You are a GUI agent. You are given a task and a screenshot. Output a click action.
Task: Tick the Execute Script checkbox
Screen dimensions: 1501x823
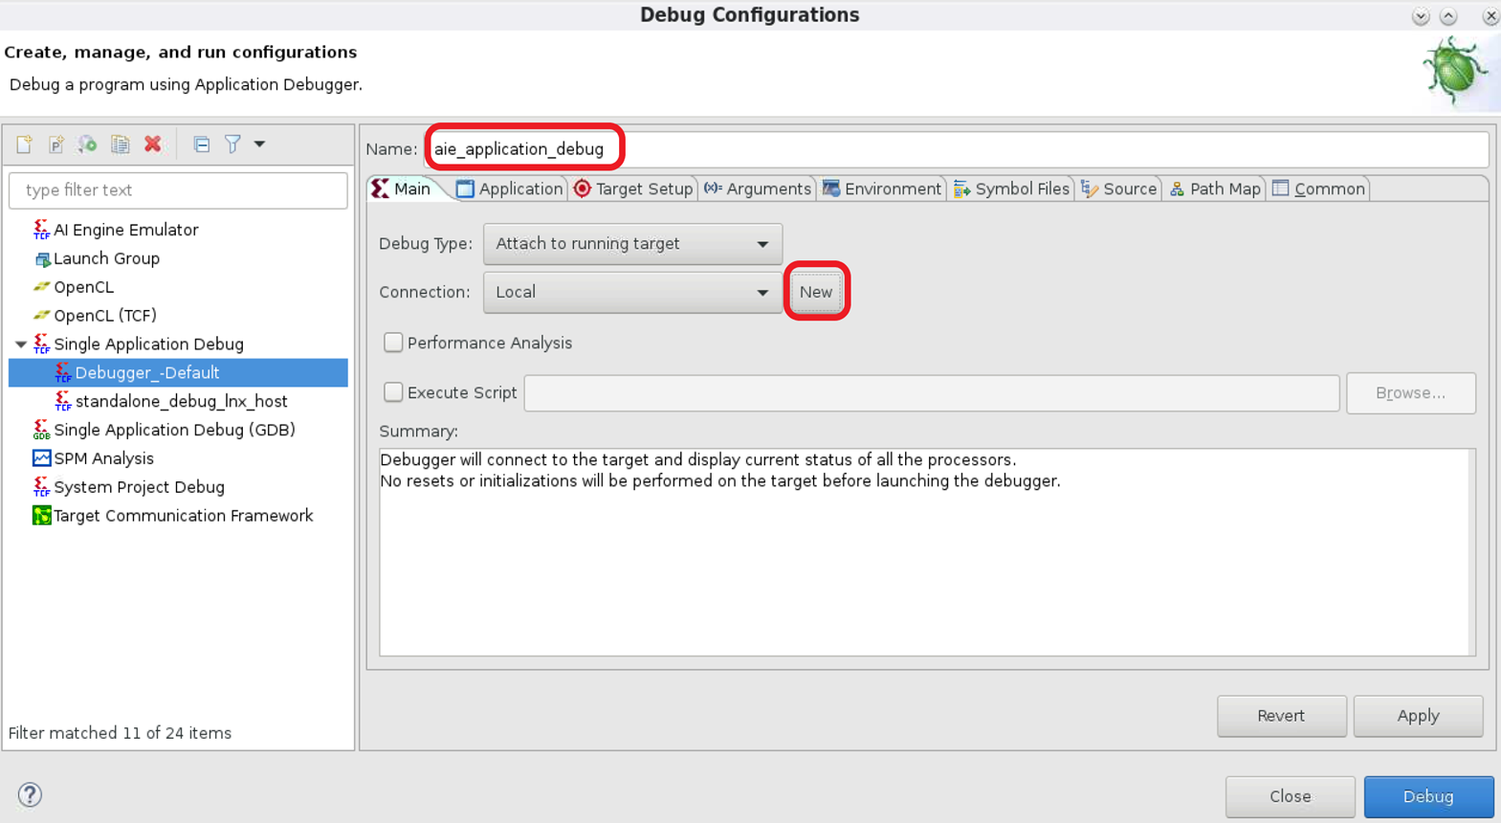[393, 392]
